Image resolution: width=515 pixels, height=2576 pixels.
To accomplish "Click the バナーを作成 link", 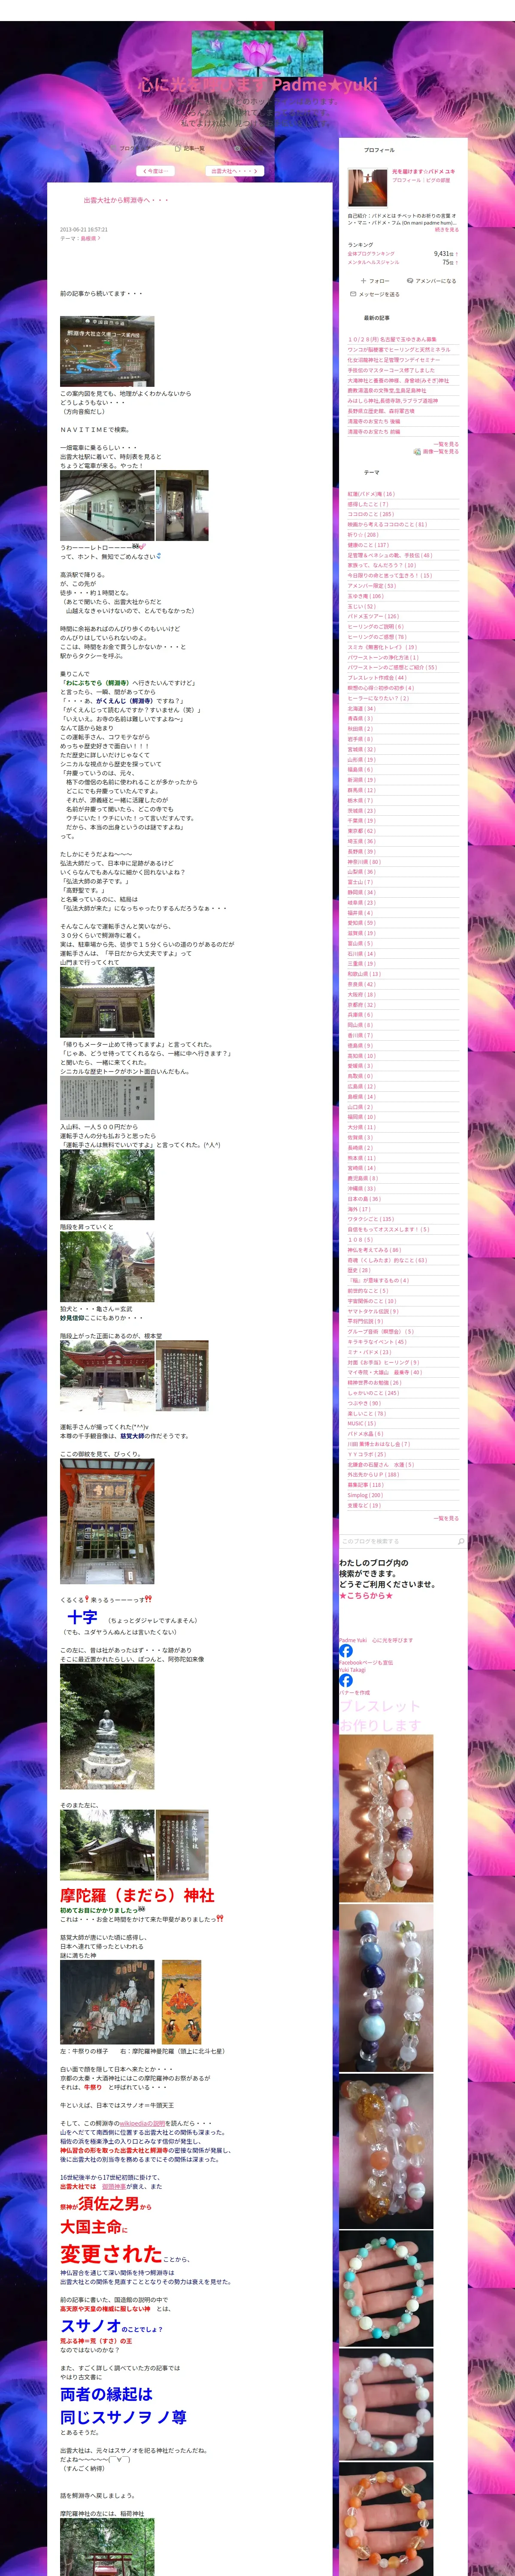I will click(x=354, y=1693).
